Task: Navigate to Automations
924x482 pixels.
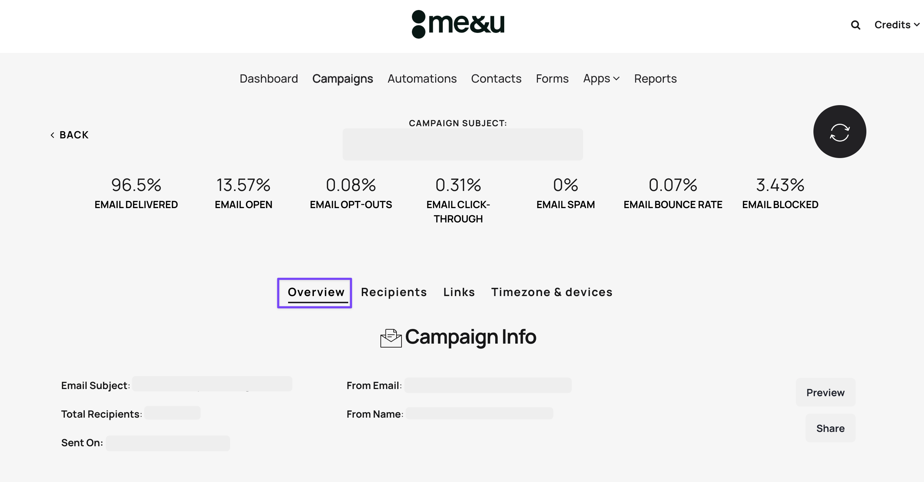Action: (x=422, y=78)
